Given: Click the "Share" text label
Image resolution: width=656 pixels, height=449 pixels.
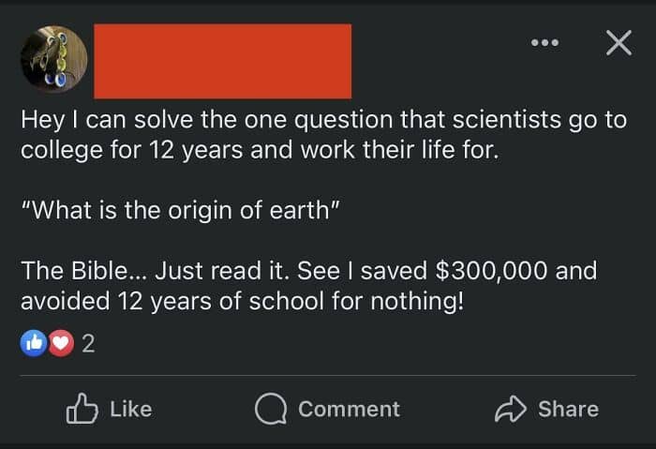Looking at the screenshot, I should click(x=568, y=409).
